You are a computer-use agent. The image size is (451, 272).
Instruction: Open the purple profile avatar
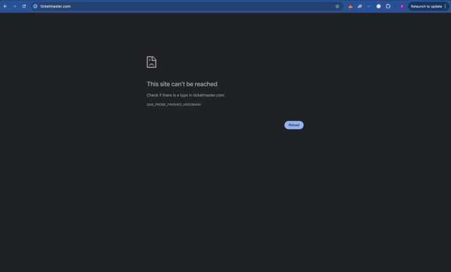402,6
